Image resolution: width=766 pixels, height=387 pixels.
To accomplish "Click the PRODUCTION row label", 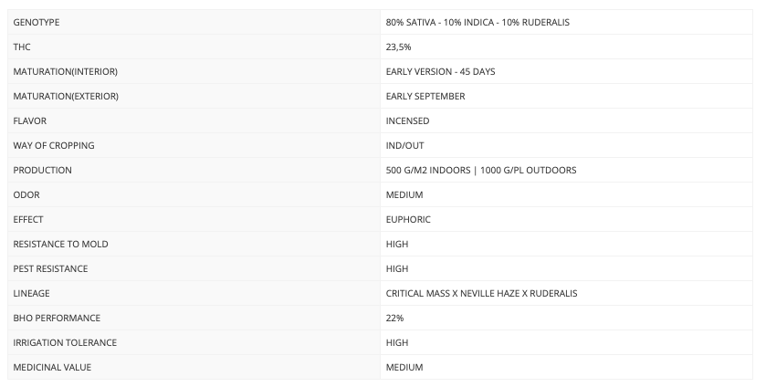I will coord(42,170).
